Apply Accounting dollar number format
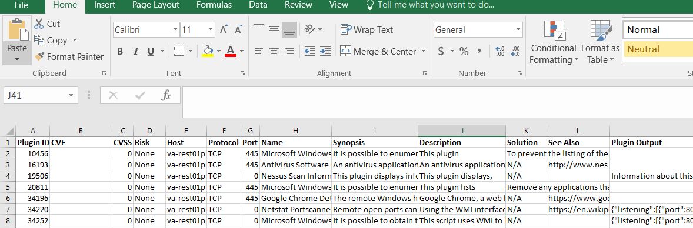This screenshot has width=693, height=228. pyautogui.click(x=441, y=51)
